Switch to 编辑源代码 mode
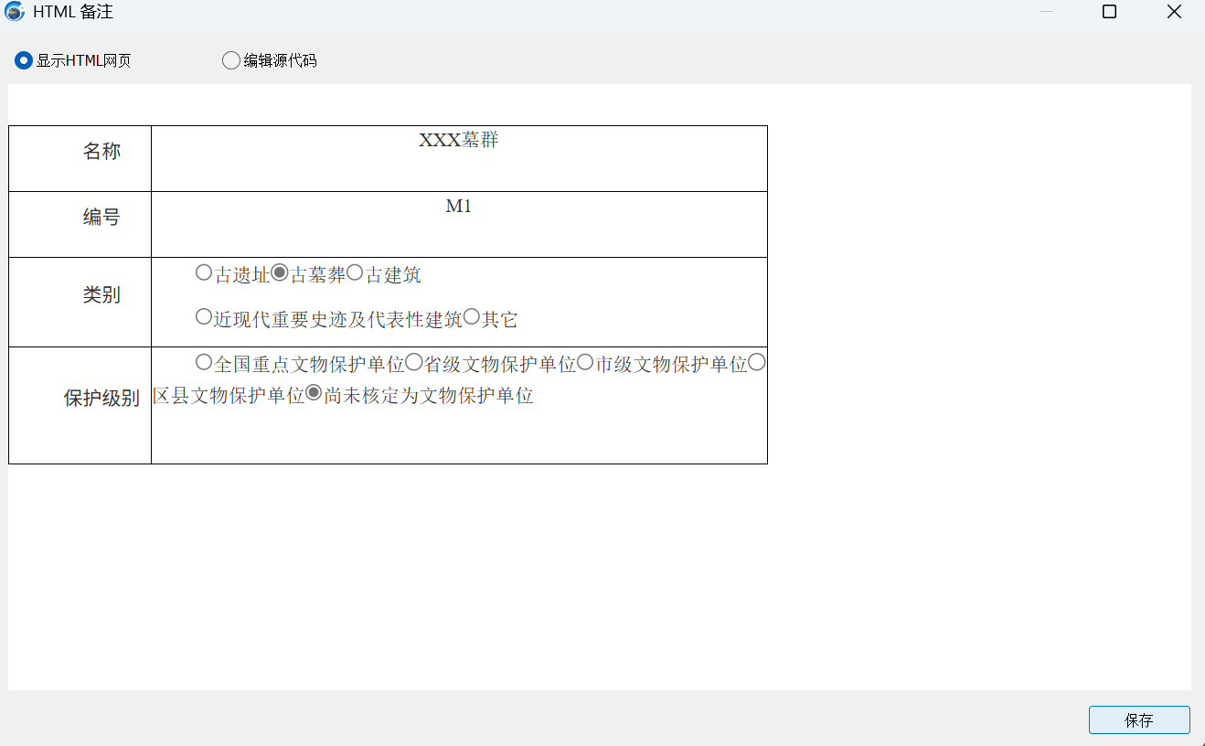This screenshot has height=746, width=1205. [x=231, y=60]
